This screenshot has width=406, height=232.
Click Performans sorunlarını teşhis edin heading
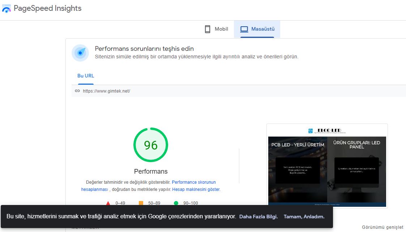click(x=144, y=49)
